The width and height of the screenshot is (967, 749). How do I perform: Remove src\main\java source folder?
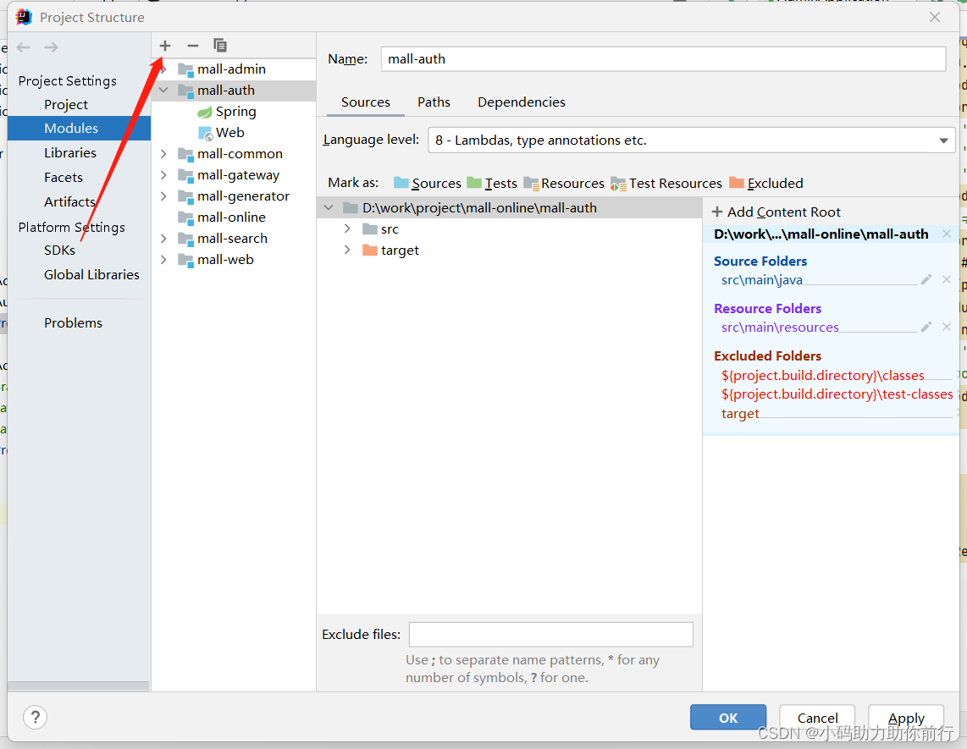[x=947, y=279]
